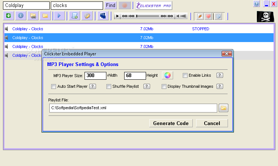Click the Playlist File path field
This screenshot has width=278, height=166.
(133, 108)
